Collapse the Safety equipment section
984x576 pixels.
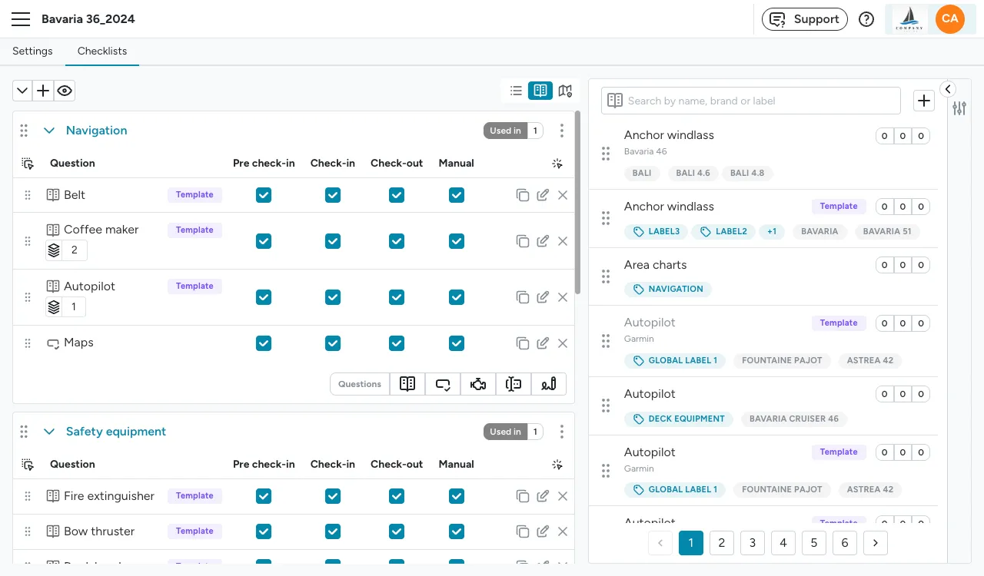[x=49, y=432]
